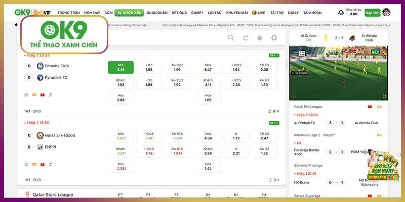Click the refresh odds icon
Screen dimensions: 405x202
click(x=246, y=38)
